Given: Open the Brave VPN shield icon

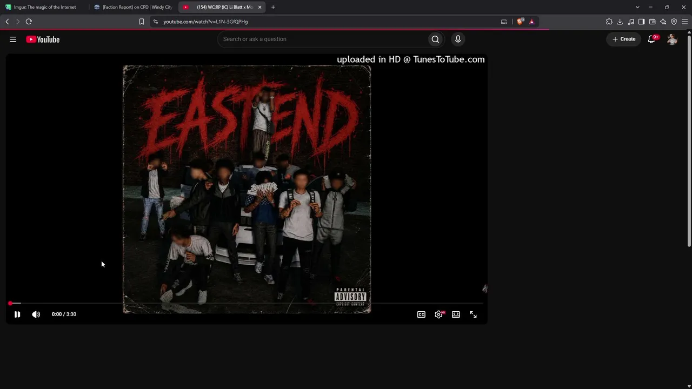Looking at the screenshot, I should coord(674,22).
